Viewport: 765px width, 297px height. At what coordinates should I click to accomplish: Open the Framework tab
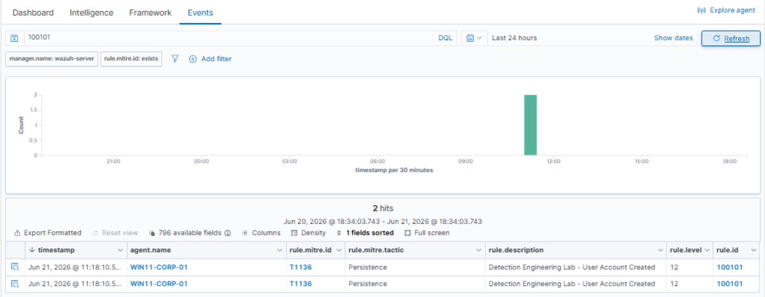150,13
